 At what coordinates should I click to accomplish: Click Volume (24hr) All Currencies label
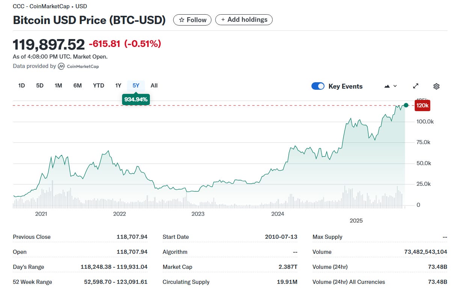pos(349,282)
